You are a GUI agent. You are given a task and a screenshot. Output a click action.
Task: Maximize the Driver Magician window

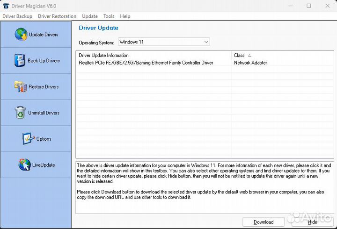[x=308, y=6]
